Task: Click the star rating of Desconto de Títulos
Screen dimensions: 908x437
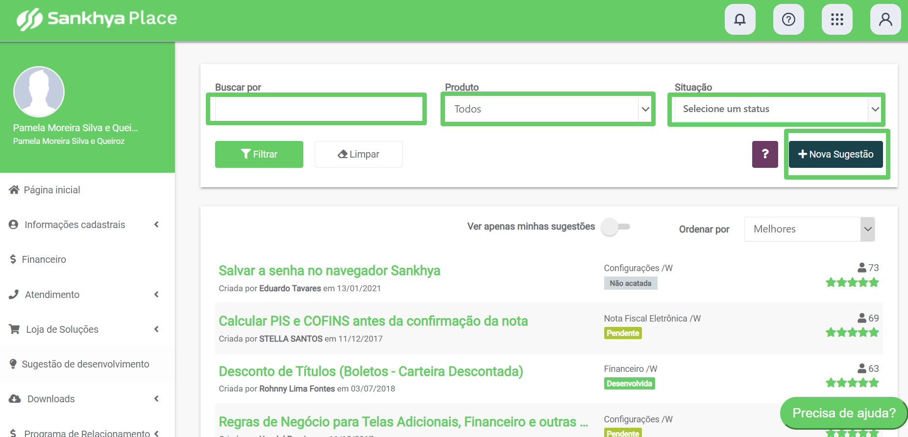Action: [x=852, y=383]
